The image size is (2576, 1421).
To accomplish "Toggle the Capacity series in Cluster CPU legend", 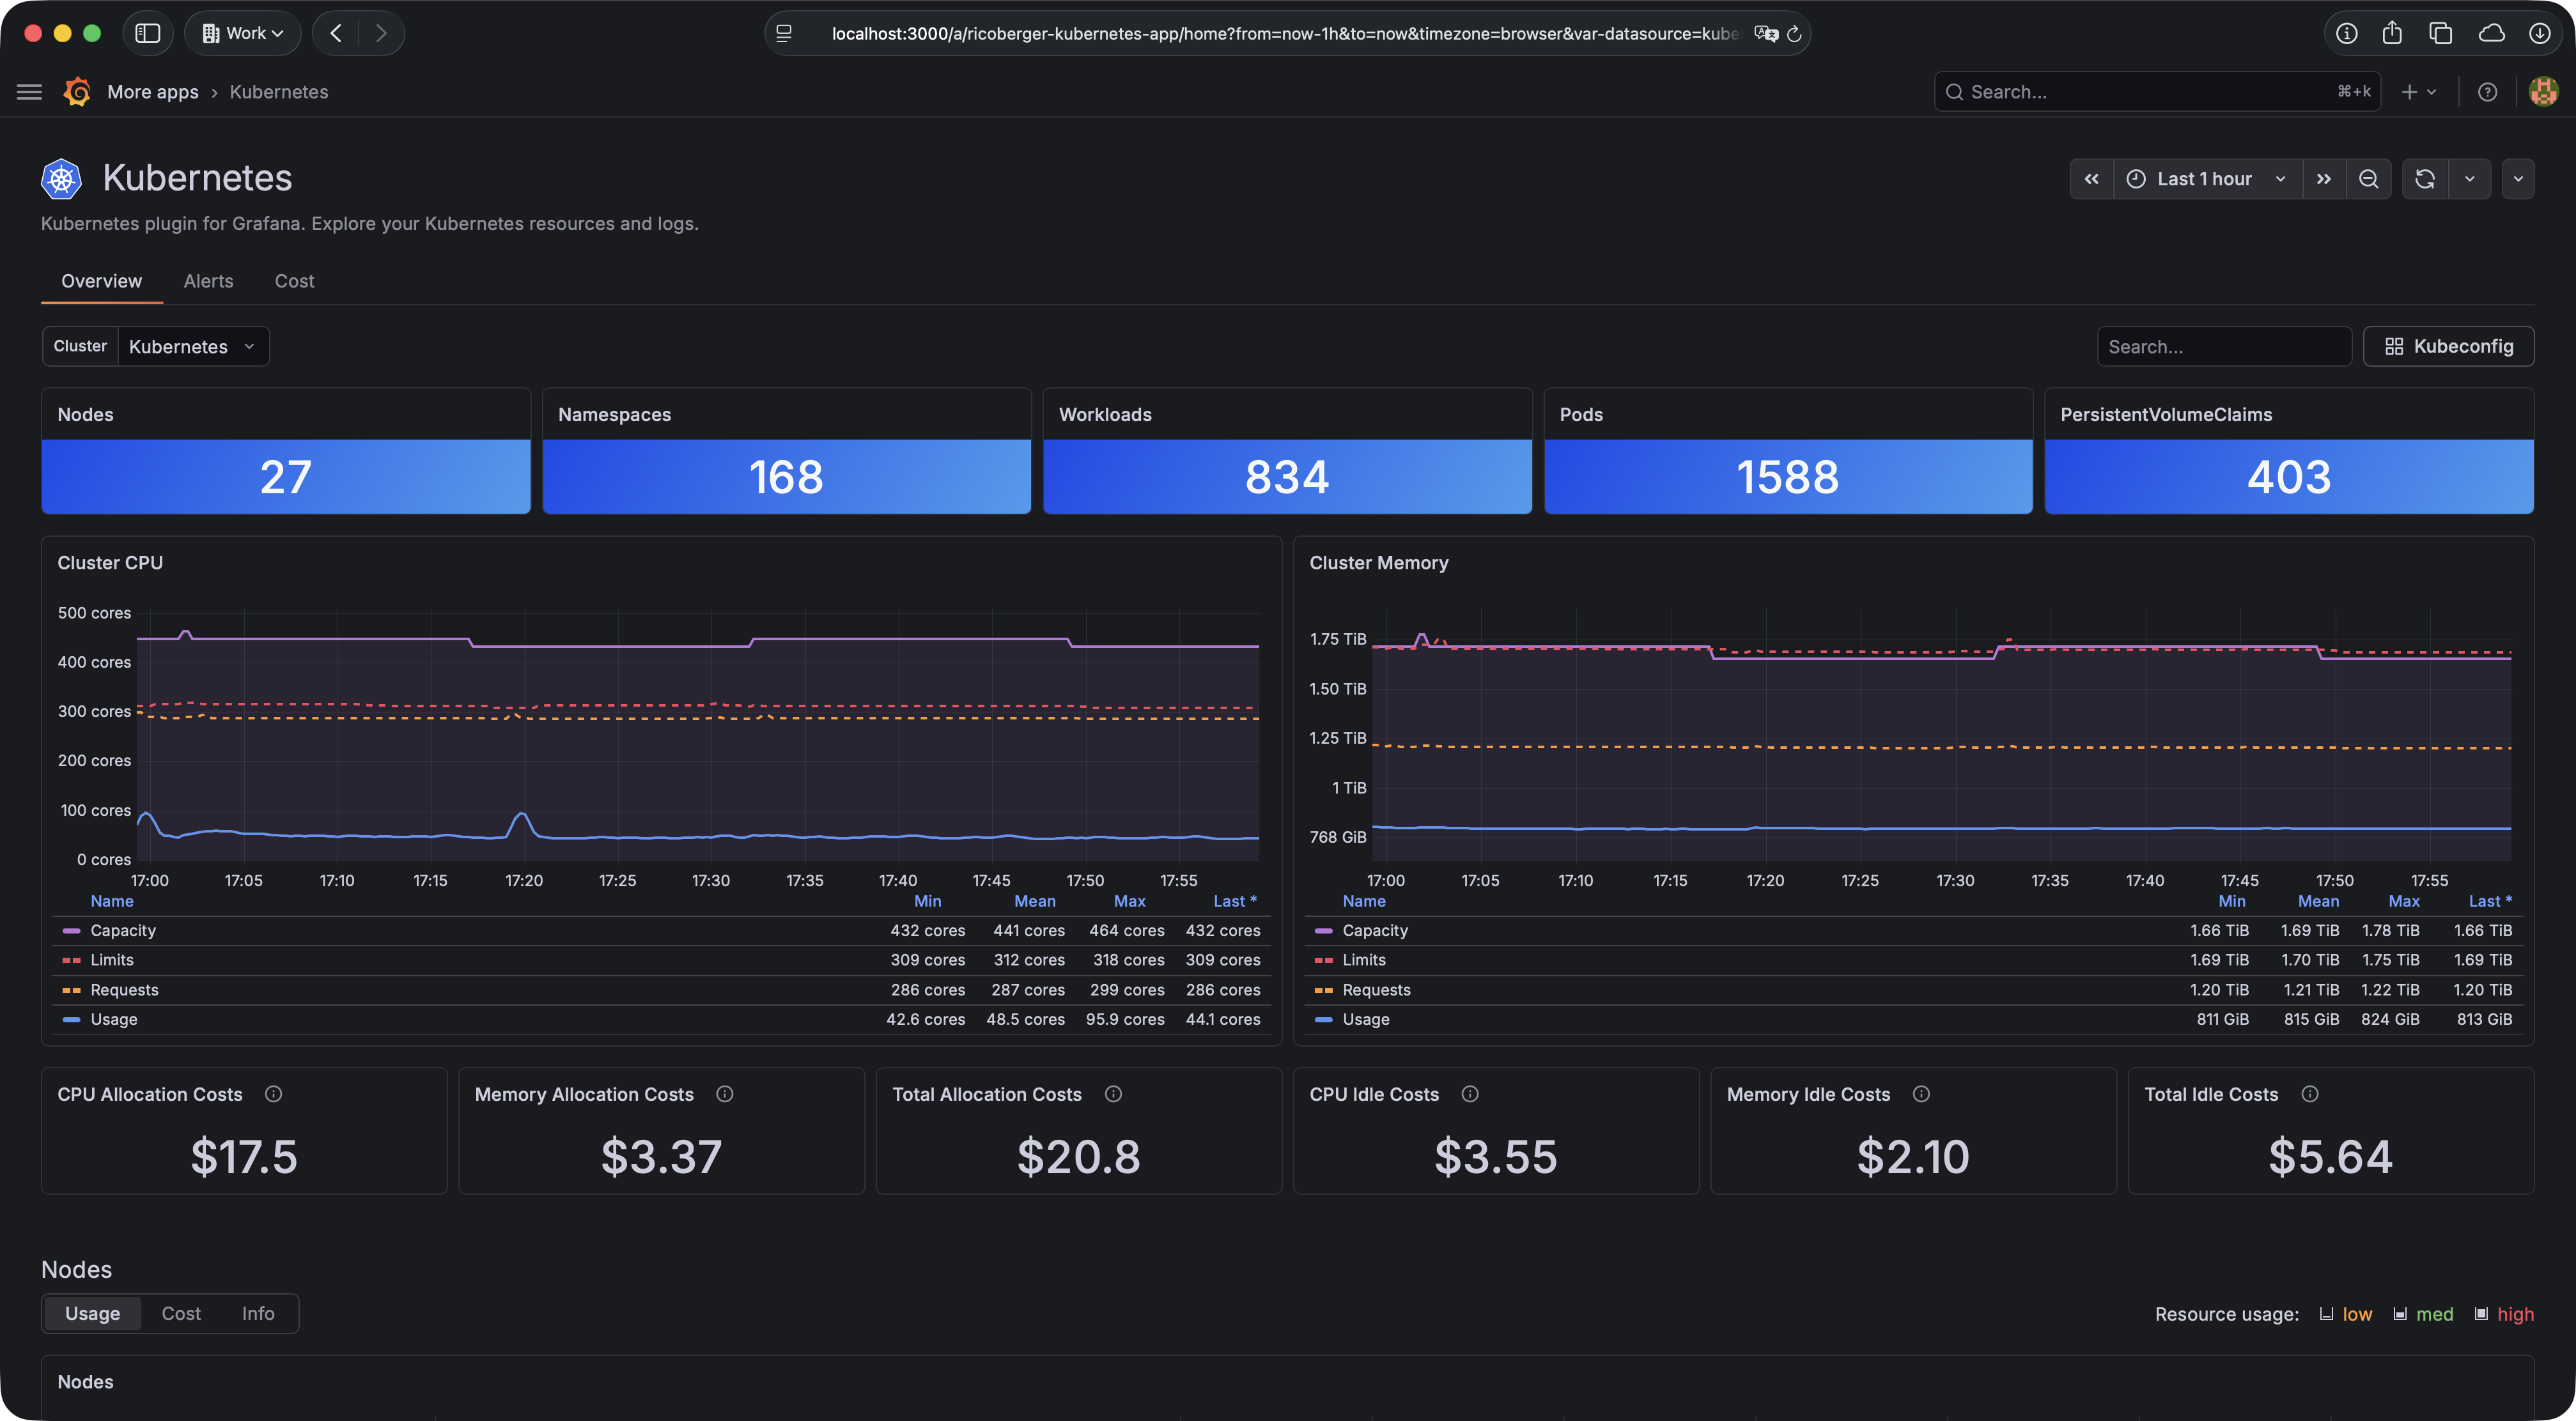I will 123,932.
